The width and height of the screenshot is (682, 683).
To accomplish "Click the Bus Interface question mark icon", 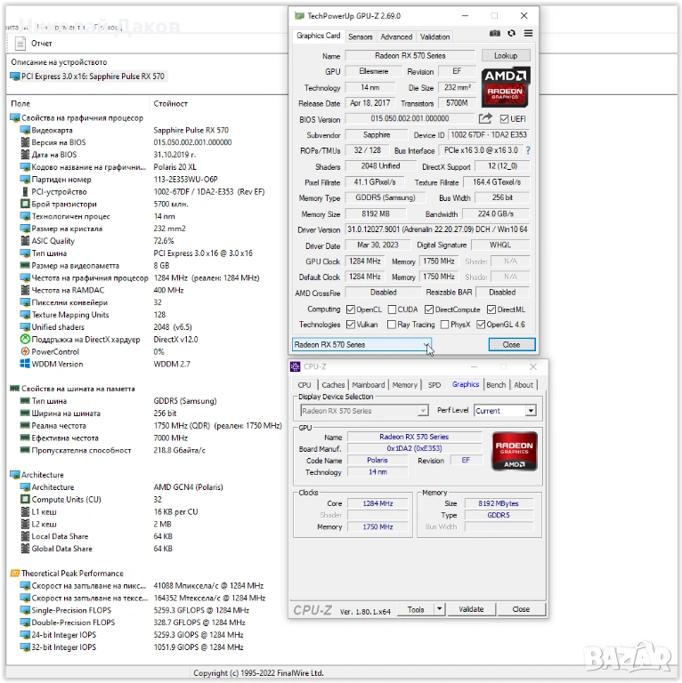I will [528, 150].
